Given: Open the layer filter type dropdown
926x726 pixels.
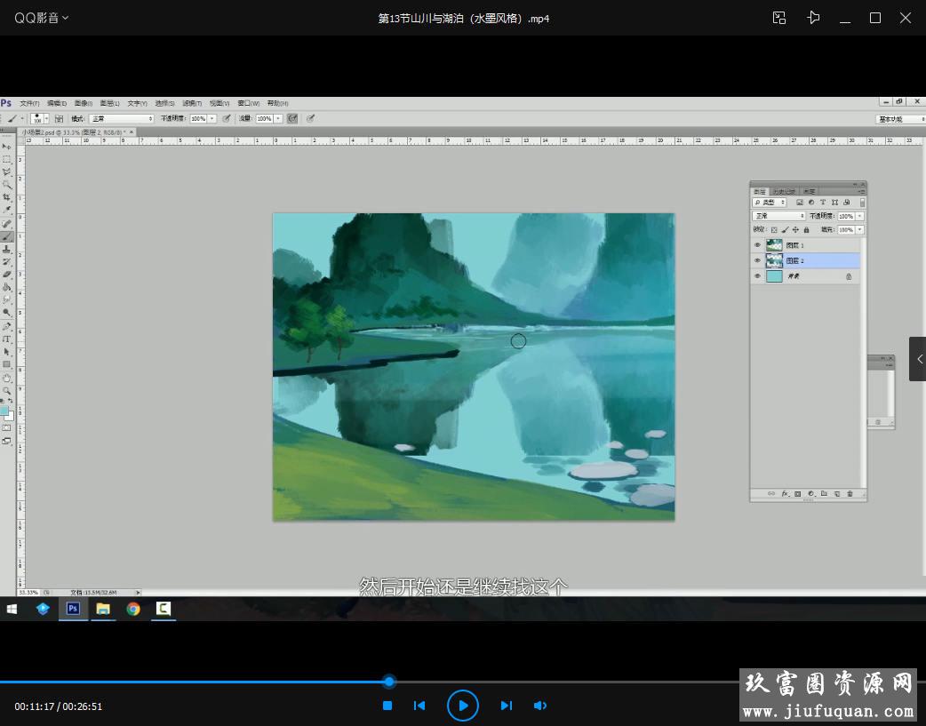Looking at the screenshot, I should (769, 203).
